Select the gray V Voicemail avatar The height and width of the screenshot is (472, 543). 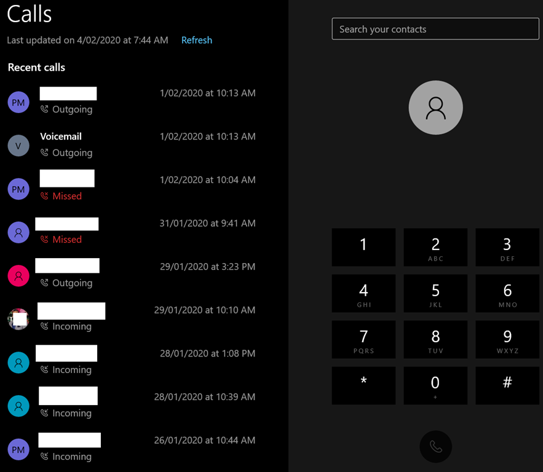18,146
